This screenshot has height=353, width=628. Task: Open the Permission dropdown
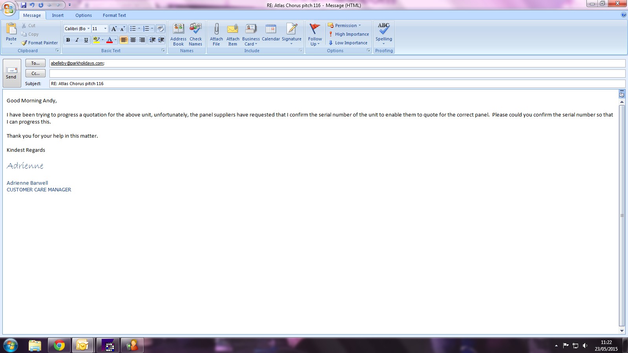pyautogui.click(x=344, y=25)
